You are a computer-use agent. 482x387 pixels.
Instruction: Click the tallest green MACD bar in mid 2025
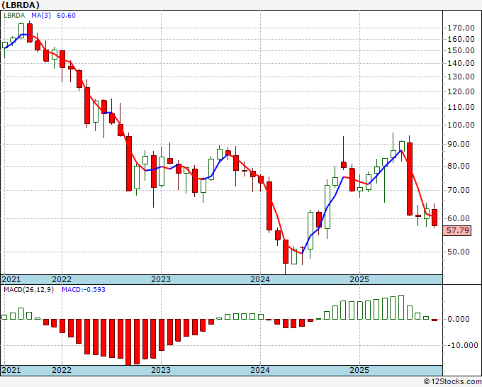(401, 307)
